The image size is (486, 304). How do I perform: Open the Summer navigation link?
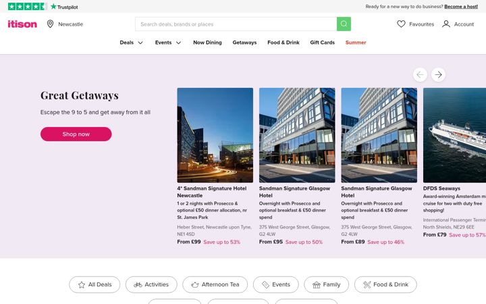coord(356,43)
